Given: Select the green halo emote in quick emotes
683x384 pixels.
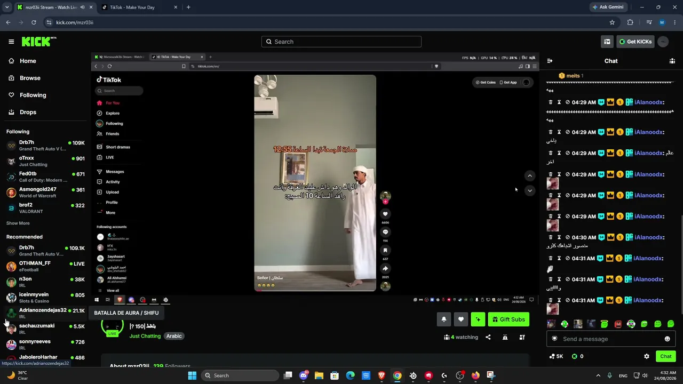Looking at the screenshot, I should [604, 324].
